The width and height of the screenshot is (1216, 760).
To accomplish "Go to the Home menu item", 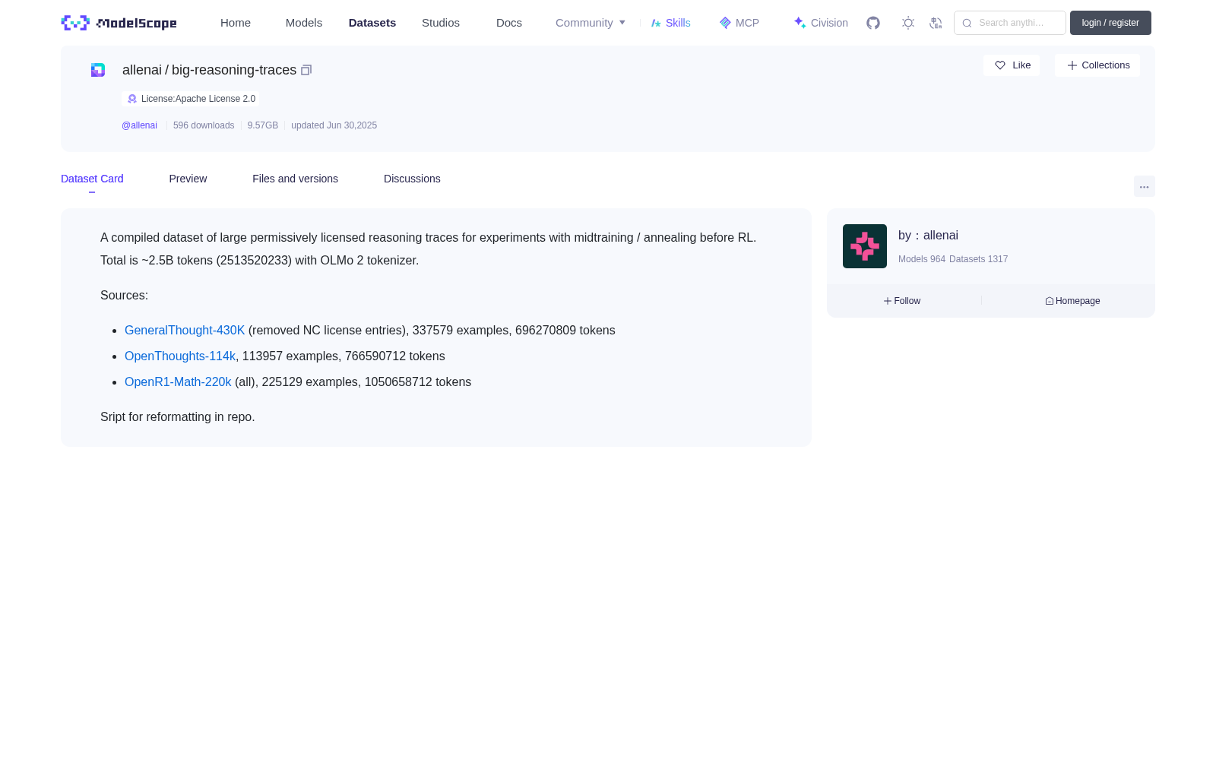I will (236, 23).
